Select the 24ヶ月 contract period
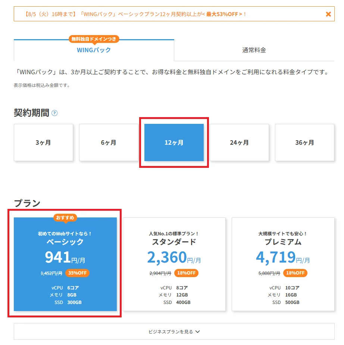The width and height of the screenshot is (344, 345). [x=239, y=142]
